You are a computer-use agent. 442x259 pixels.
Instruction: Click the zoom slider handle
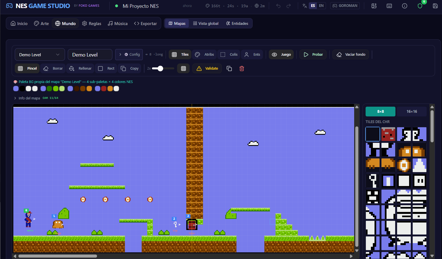click(160, 69)
